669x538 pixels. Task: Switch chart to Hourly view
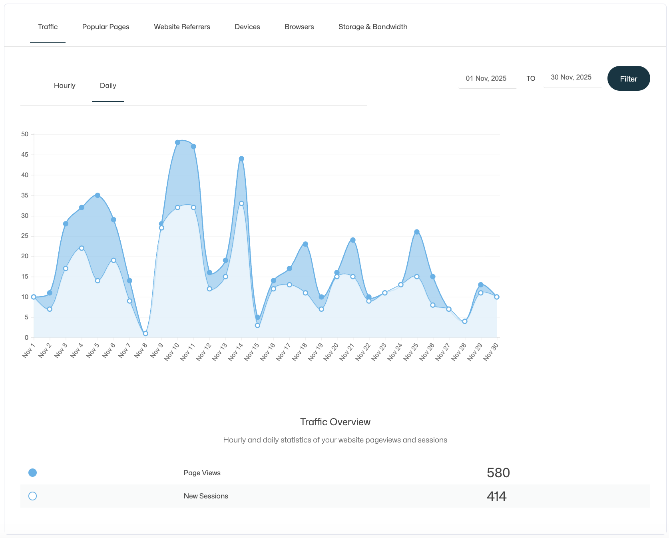point(64,86)
